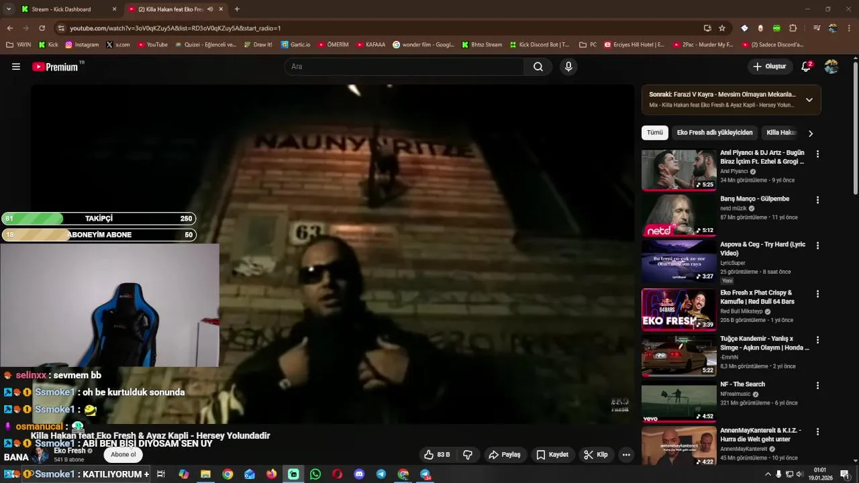Click the YouTube Ara search field
Viewport: 859px width, 483px height.
pos(405,66)
